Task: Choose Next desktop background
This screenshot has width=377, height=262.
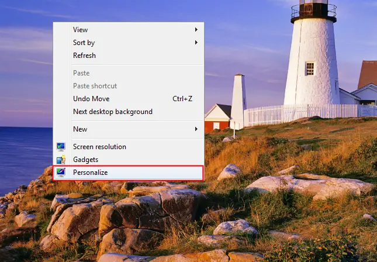Action: (x=129, y=112)
